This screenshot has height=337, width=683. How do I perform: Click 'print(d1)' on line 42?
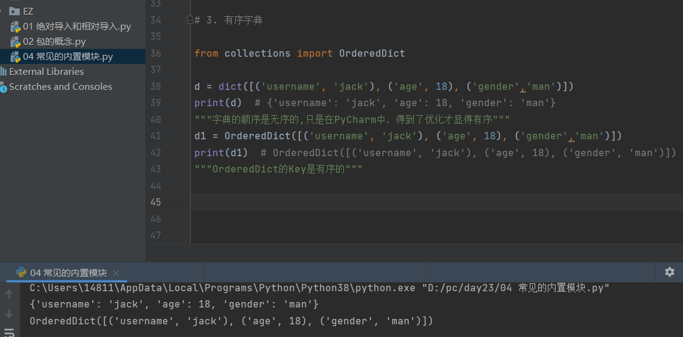coord(221,153)
